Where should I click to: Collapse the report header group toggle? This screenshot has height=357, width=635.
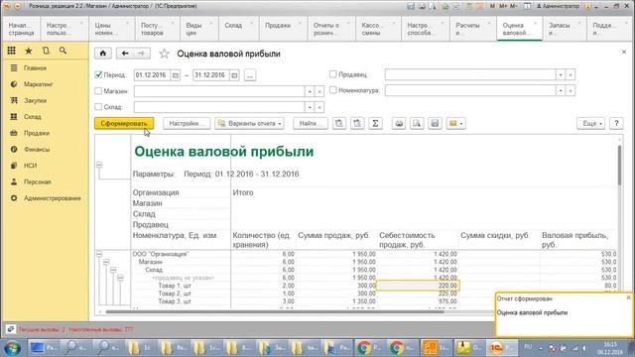[x=99, y=165]
